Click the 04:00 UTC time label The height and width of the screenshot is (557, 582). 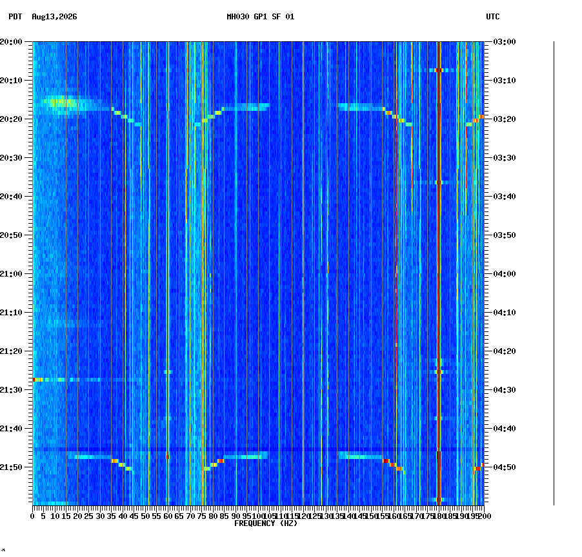coord(505,274)
